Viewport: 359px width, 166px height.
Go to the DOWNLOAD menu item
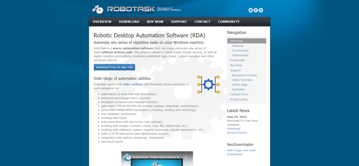129,22
